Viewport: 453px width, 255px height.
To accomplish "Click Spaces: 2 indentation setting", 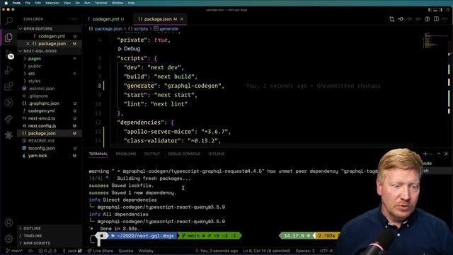I will [x=305, y=251].
